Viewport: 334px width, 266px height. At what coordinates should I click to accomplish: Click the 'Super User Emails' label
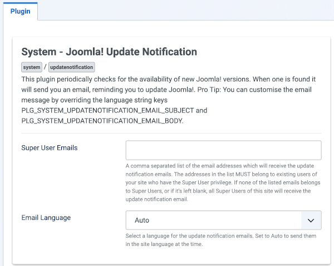[50, 148]
